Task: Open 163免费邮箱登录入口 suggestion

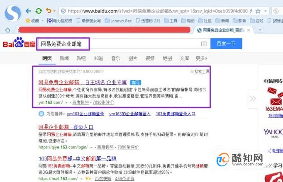Action: tap(176, 114)
